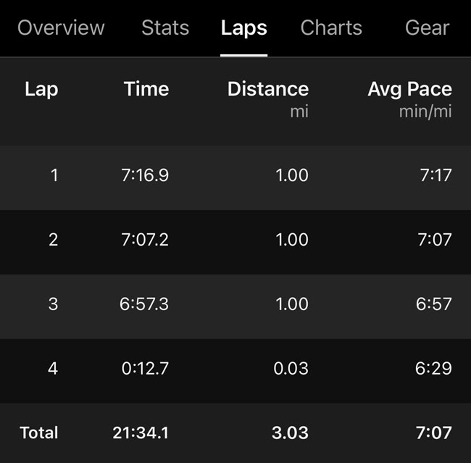Click lap 1 time 7:16.9
The height and width of the screenshot is (463, 471).
pyautogui.click(x=144, y=175)
